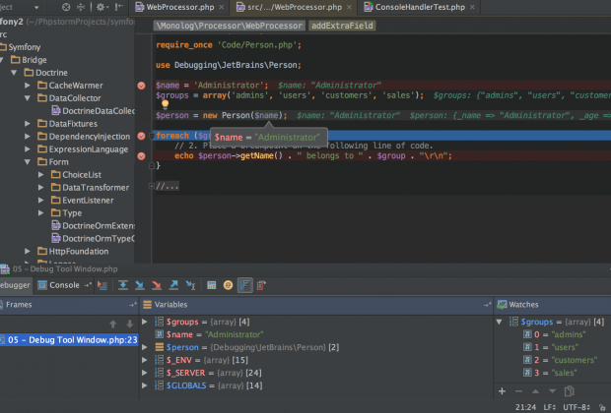The width and height of the screenshot is (611, 413).
Task: Click Step Over debugger icon
Action: click(x=123, y=285)
